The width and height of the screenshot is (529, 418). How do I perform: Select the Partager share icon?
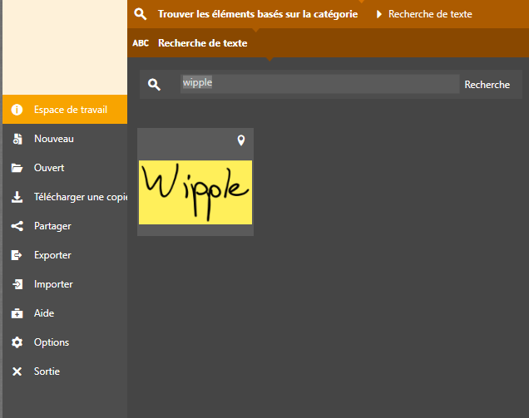pyautogui.click(x=17, y=226)
